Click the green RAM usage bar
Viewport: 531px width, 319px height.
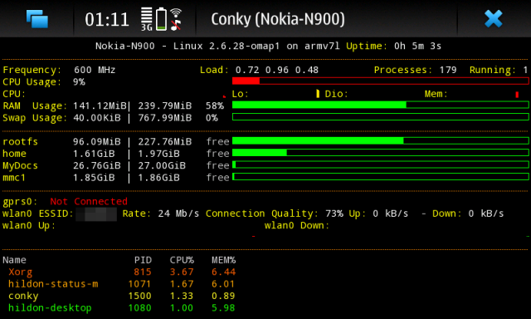pos(380,105)
